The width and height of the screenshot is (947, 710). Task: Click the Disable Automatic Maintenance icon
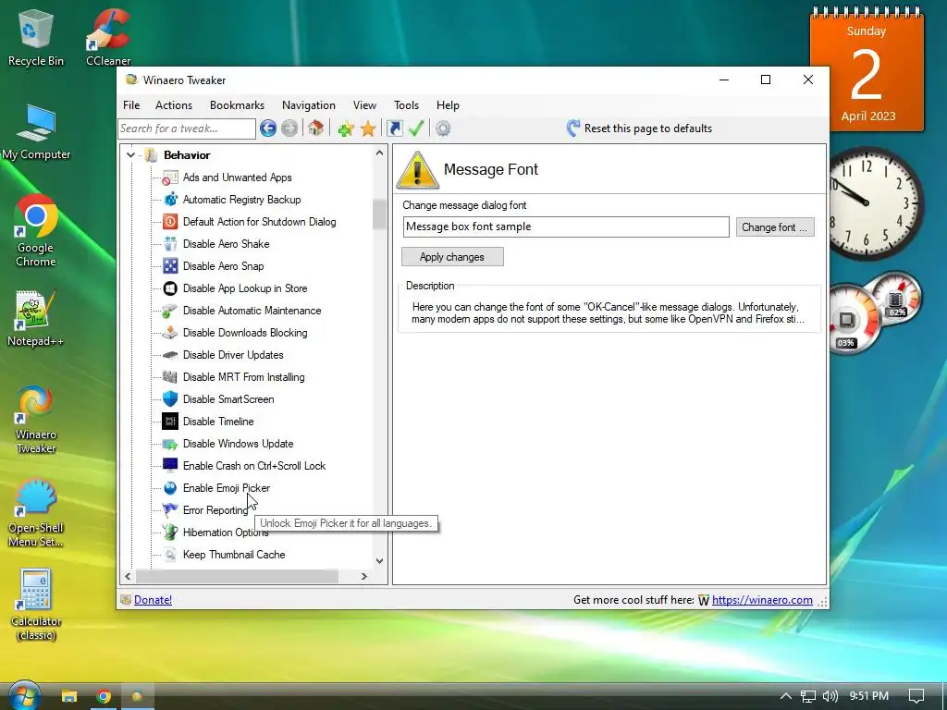point(170,311)
